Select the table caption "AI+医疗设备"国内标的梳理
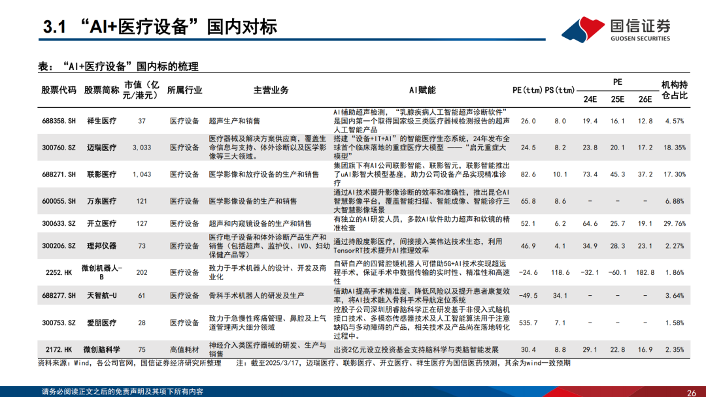This screenshot has width=706, height=397. [118, 67]
